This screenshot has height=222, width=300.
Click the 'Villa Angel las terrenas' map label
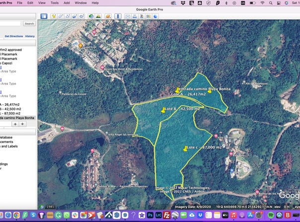coord(123,135)
